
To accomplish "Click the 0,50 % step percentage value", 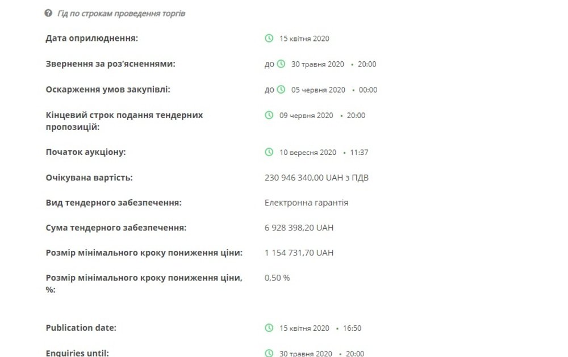I will (277, 278).
